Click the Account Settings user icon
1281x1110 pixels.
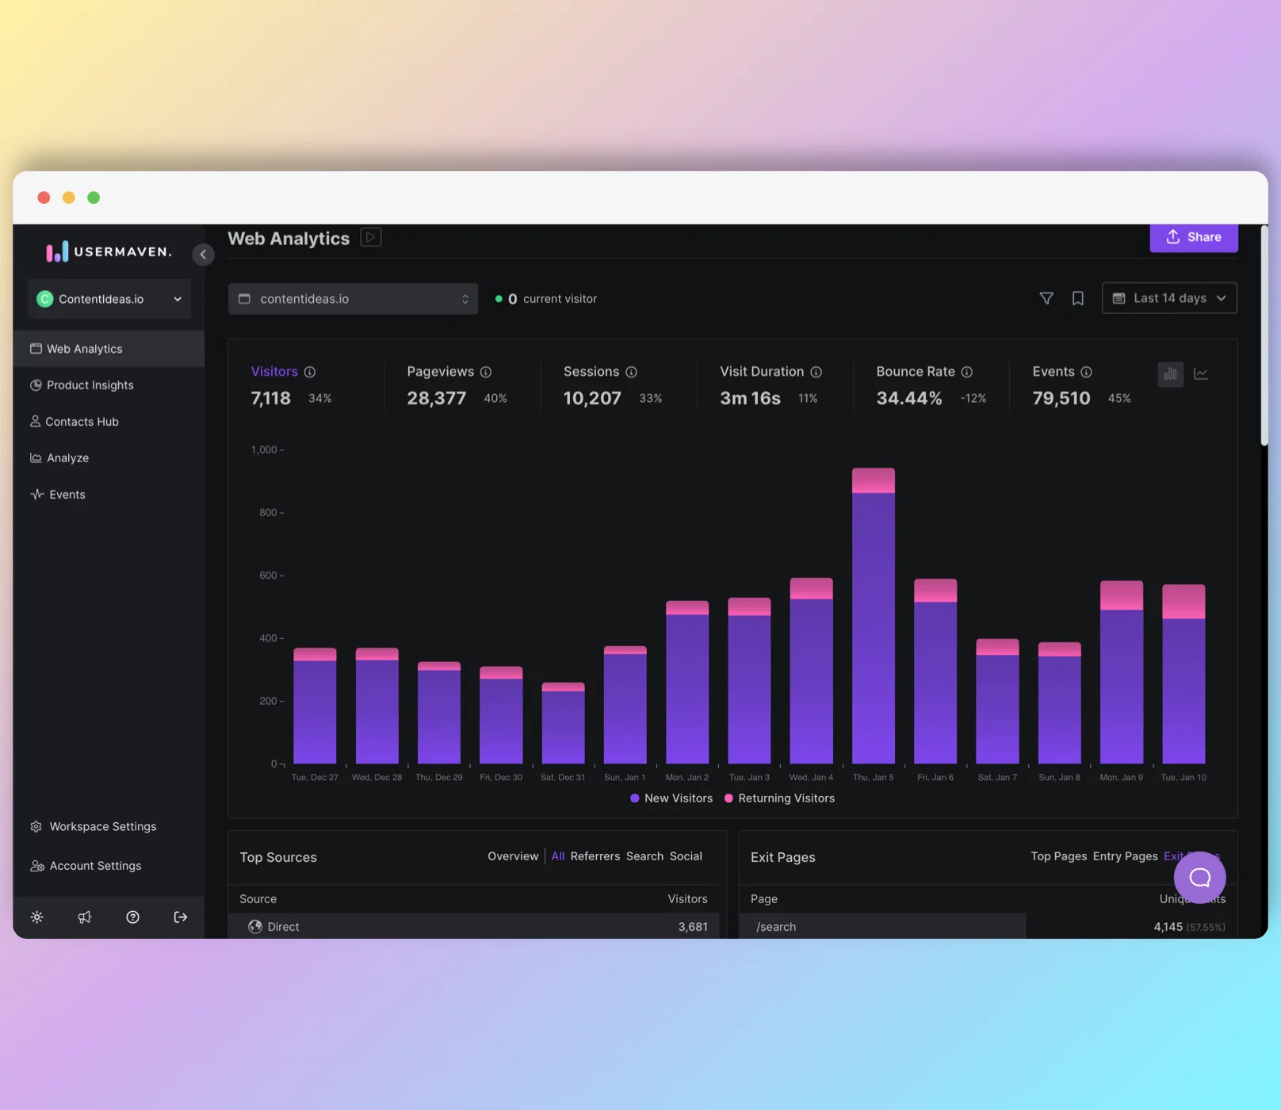click(x=36, y=866)
